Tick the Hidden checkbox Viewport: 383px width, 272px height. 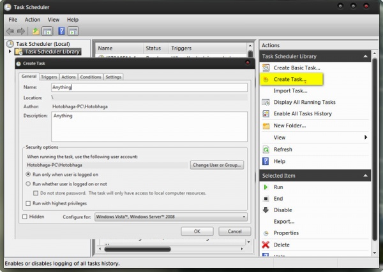click(24, 217)
